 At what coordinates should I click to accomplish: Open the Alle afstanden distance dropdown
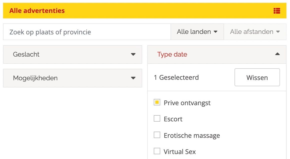point(255,32)
